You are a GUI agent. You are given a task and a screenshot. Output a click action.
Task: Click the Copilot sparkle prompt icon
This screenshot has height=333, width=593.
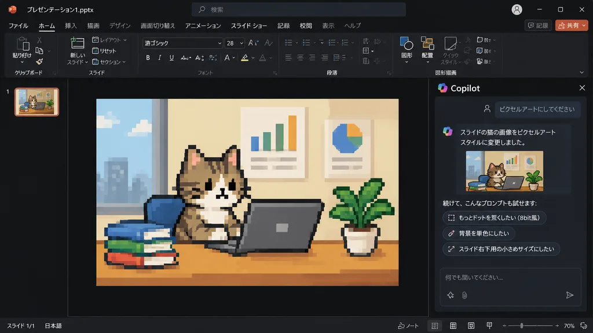451,295
